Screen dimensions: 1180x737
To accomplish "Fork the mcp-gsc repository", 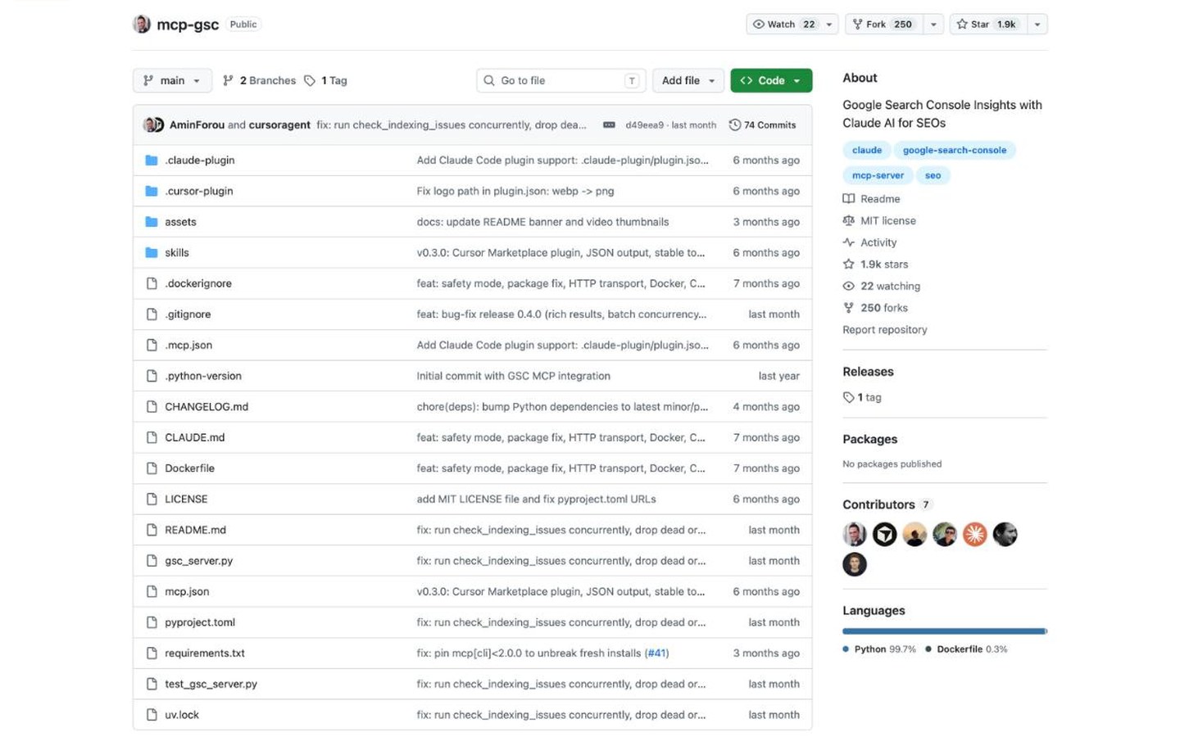I will pos(883,25).
